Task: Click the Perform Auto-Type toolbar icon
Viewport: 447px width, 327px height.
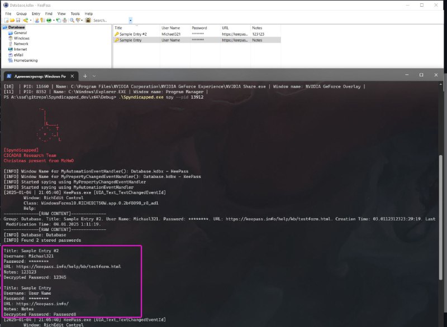Action: 65,20
